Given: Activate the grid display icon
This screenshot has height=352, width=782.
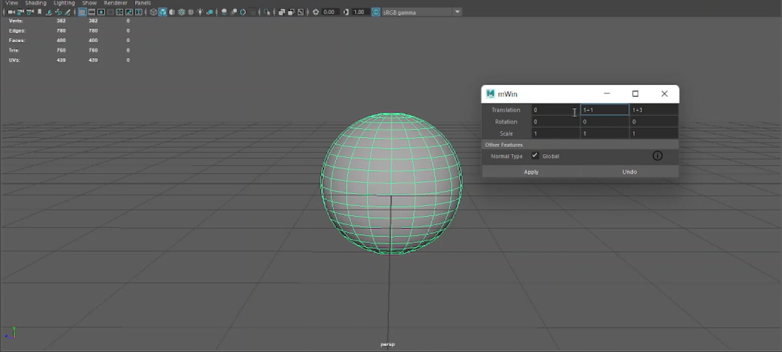Looking at the screenshot, I should pos(83,11).
